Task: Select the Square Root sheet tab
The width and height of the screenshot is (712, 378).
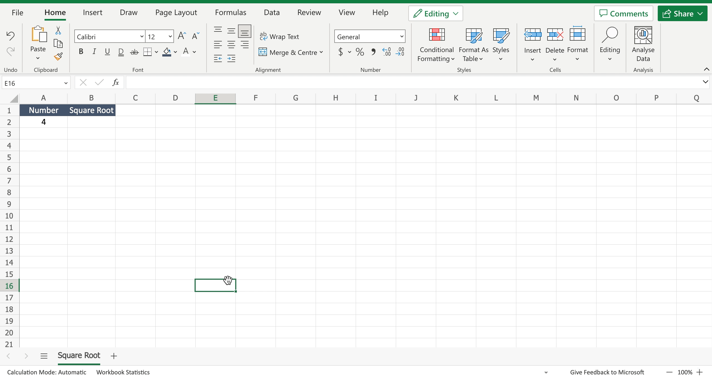Action: pos(79,355)
